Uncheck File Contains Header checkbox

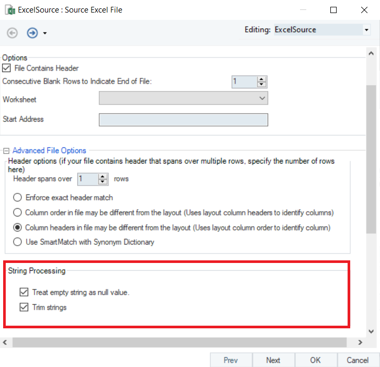(7, 68)
